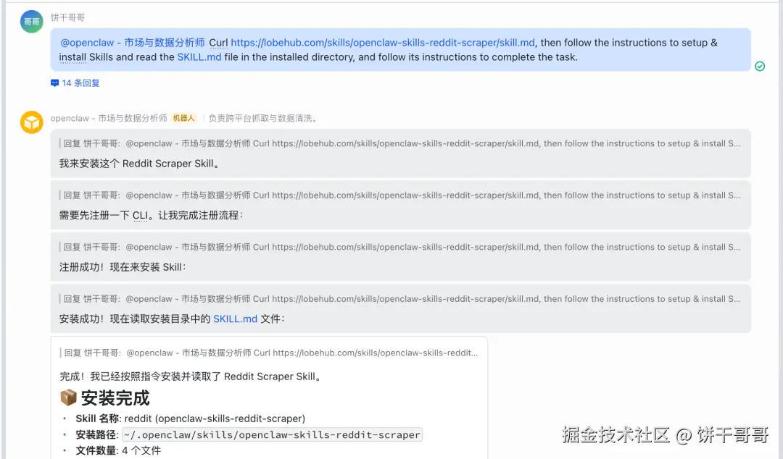Click the chat bubble icon beside 14 条回复

tap(54, 83)
